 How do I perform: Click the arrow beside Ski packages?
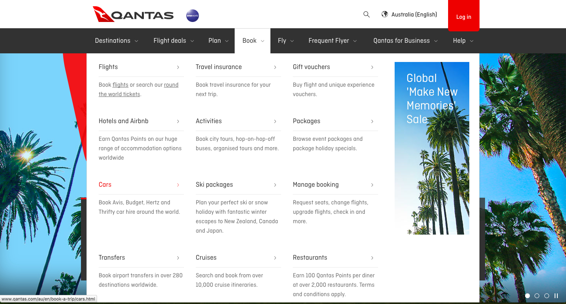(275, 185)
